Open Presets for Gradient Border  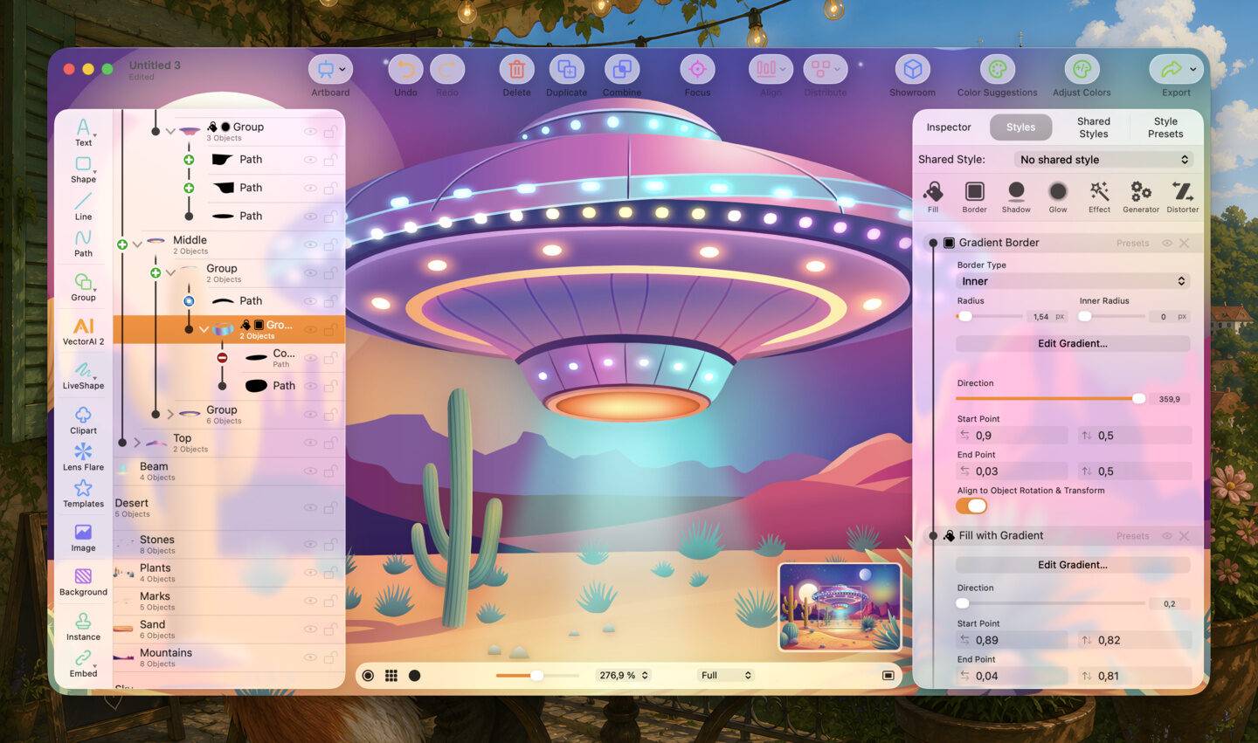point(1132,244)
